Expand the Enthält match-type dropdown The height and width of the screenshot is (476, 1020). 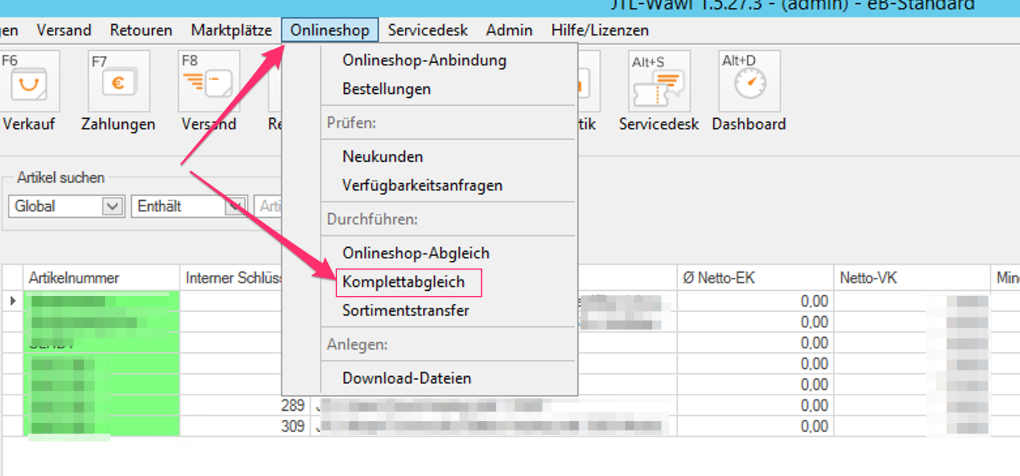tap(236, 207)
